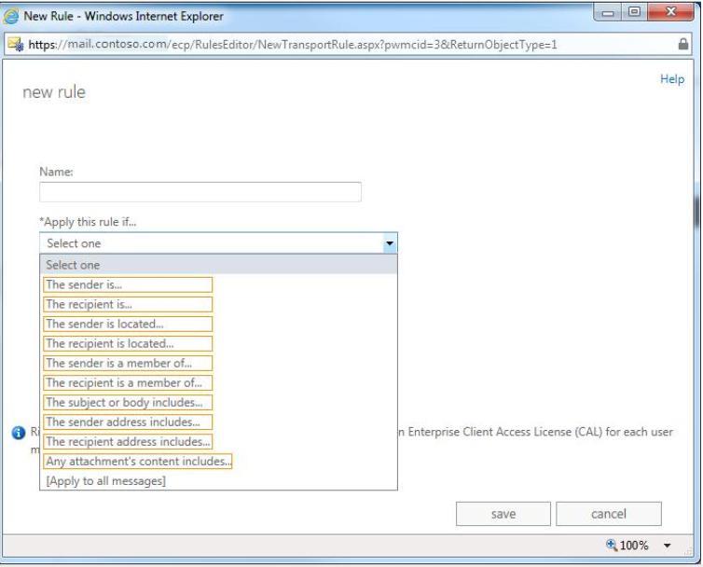The width and height of the screenshot is (703, 567).
Task: Click the blue information icon
Action: click(x=19, y=433)
